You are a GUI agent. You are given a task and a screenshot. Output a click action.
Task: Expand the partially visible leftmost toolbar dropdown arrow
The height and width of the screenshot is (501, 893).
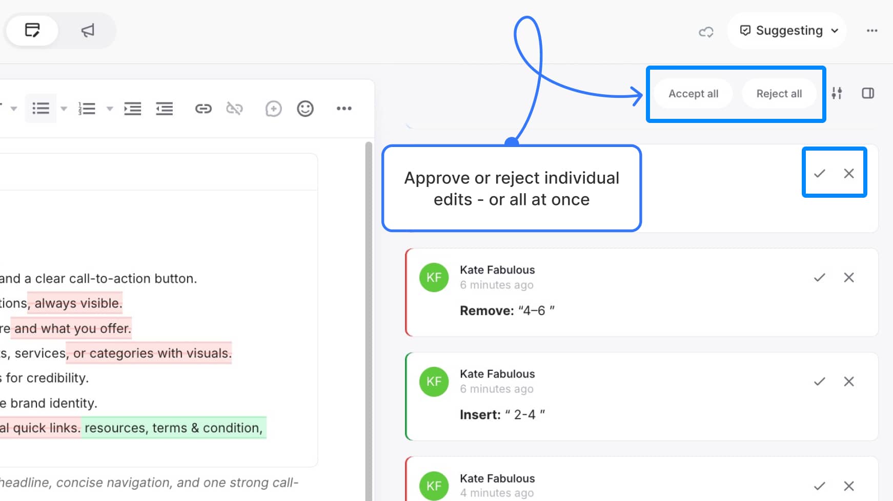coord(14,109)
